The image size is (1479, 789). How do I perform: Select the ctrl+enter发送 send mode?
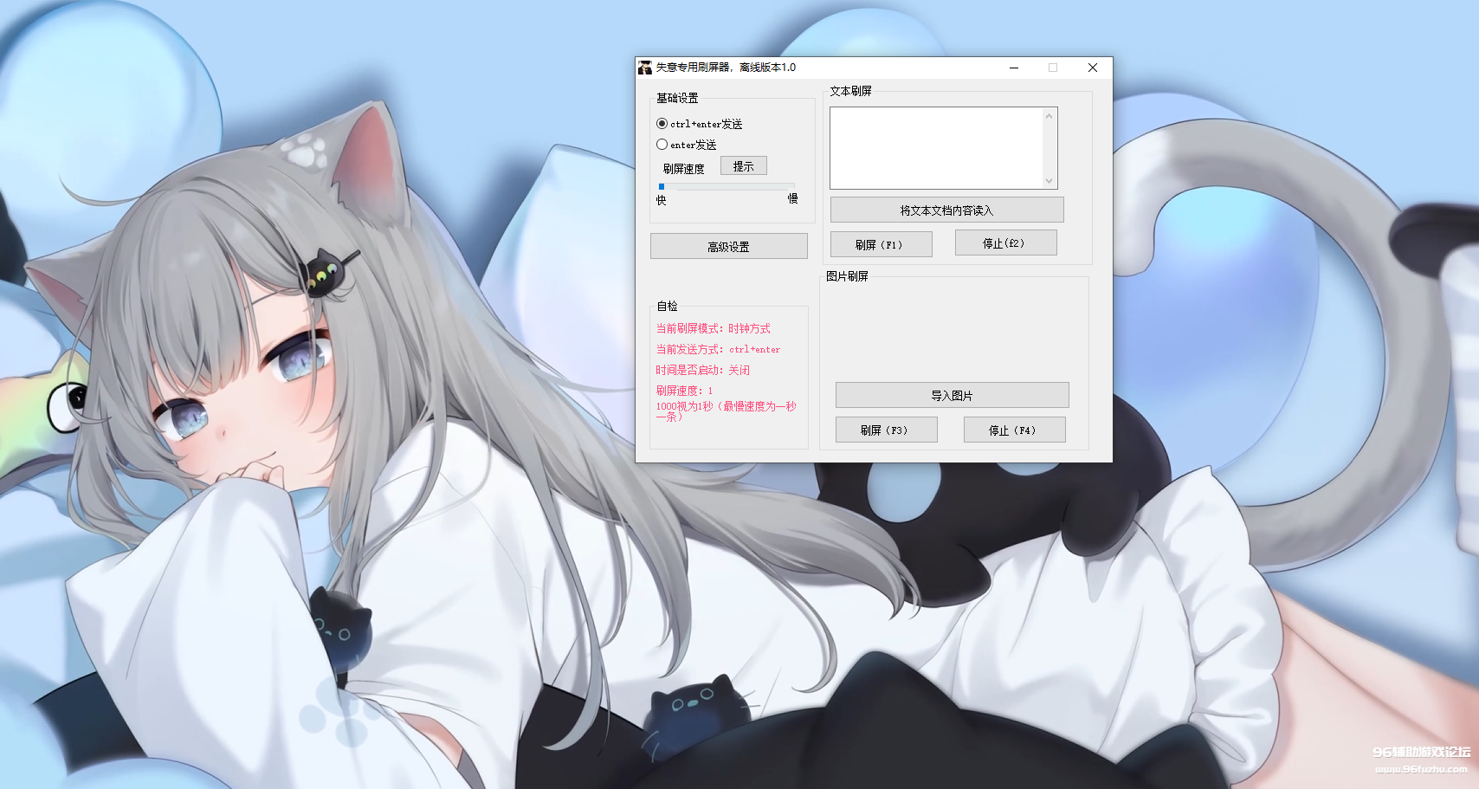click(662, 124)
